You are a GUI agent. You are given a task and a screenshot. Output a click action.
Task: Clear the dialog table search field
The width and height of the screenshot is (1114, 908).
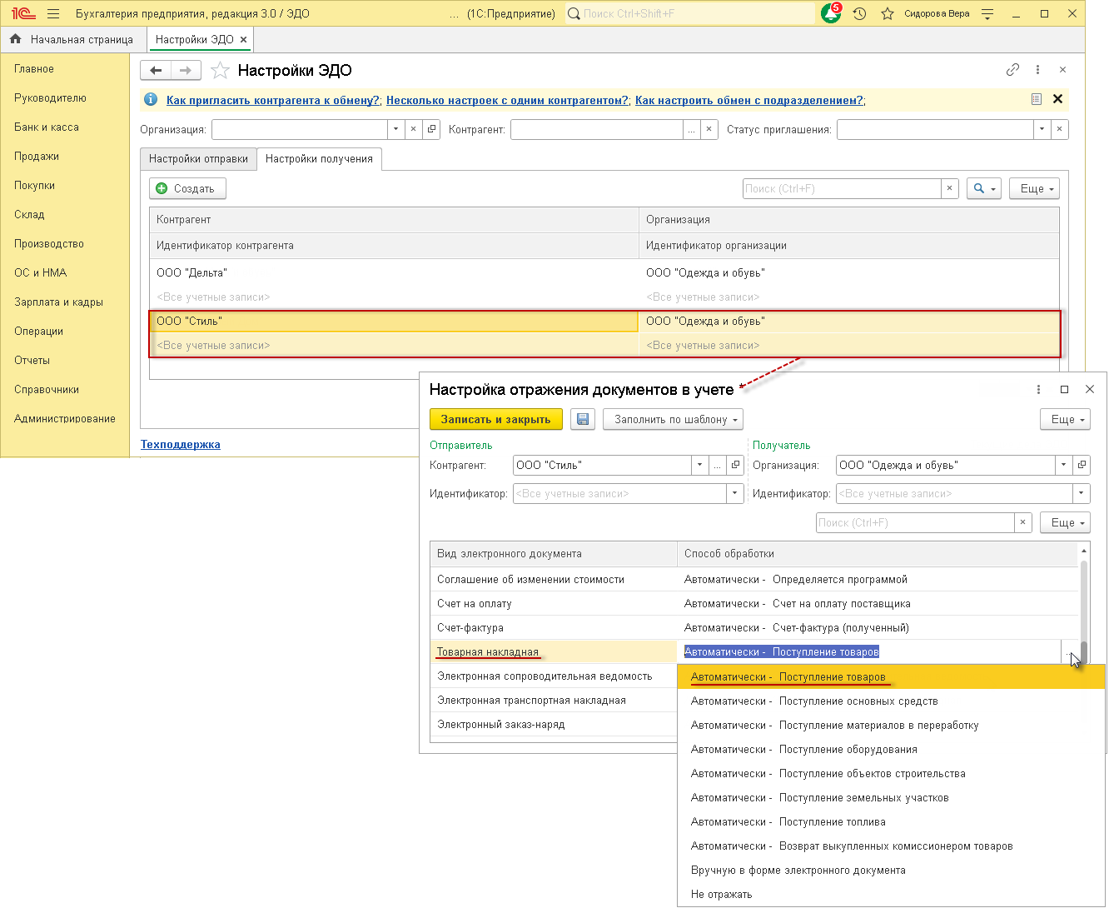1022,522
